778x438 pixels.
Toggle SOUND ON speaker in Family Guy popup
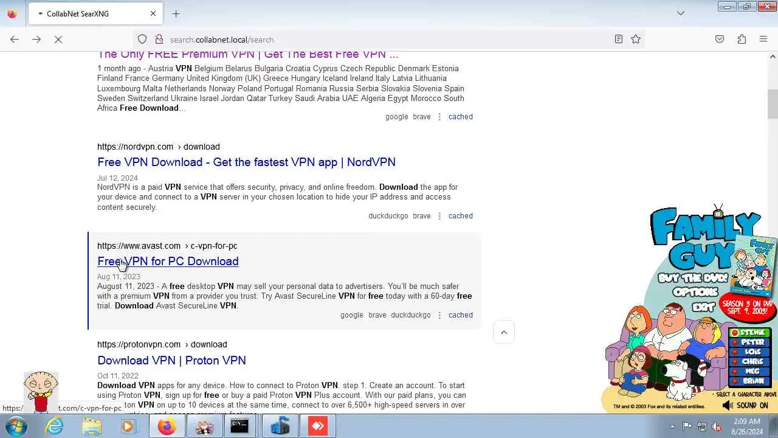coord(745,405)
